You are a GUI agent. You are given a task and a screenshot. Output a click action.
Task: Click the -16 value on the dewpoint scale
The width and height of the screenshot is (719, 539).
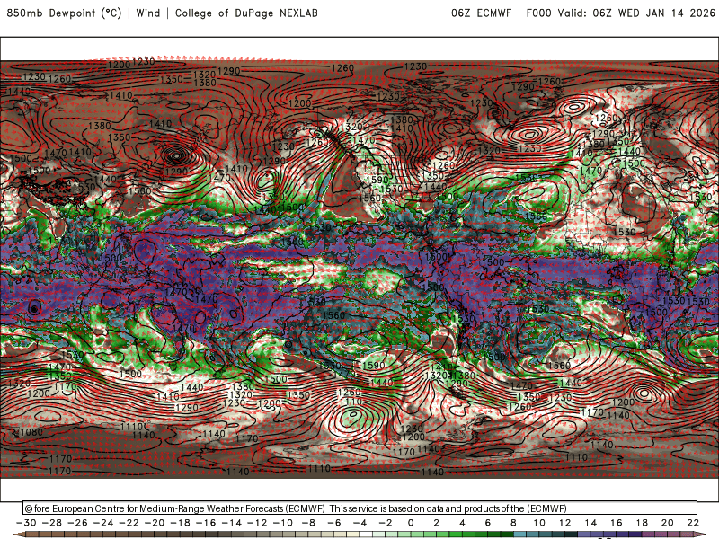[206, 523]
